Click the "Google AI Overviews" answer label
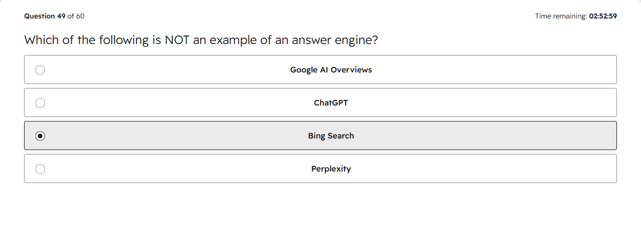 331,70
